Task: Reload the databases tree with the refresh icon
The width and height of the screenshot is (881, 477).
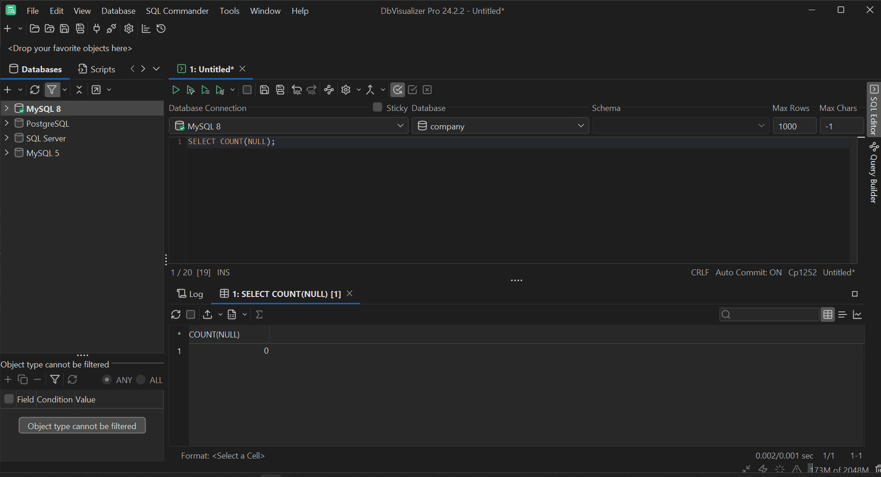Action: [x=35, y=90]
